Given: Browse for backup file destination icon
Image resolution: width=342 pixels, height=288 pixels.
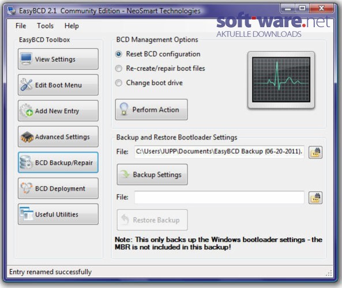Looking at the screenshot, I should pyautogui.click(x=315, y=152).
